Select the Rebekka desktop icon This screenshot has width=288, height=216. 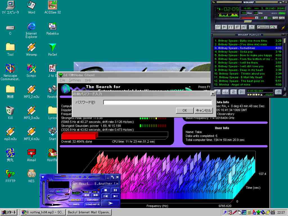pyautogui.click(x=53, y=29)
